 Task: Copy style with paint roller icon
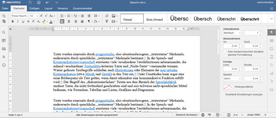click(x=107, y=22)
